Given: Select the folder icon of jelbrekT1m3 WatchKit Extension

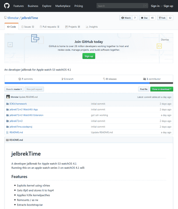Looking at the screenshot, I should 7,115.
